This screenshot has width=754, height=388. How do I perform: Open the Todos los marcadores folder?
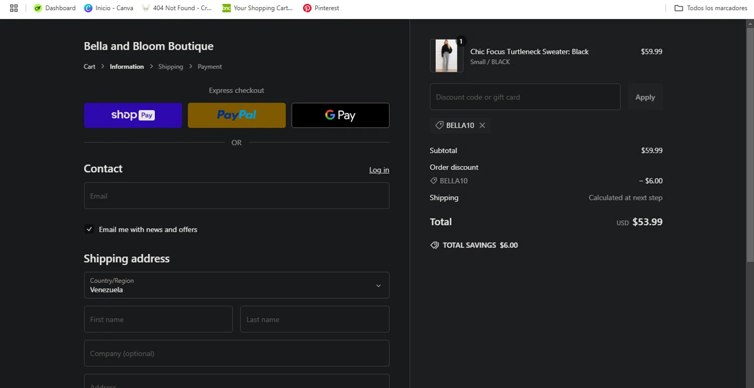(x=711, y=8)
